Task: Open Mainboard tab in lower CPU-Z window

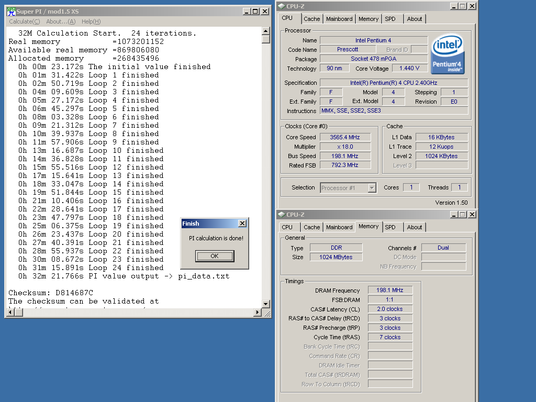Action: click(x=339, y=227)
